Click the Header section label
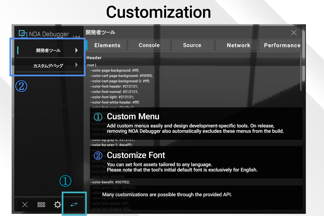 (94, 58)
